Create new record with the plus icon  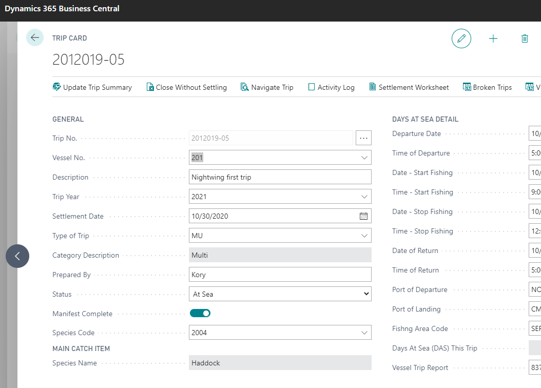[493, 38]
